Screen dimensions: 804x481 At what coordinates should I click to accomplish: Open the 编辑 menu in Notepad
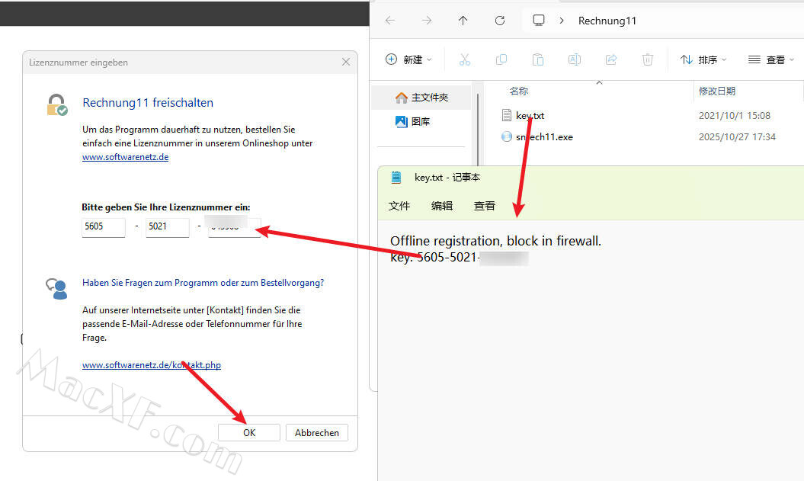442,206
